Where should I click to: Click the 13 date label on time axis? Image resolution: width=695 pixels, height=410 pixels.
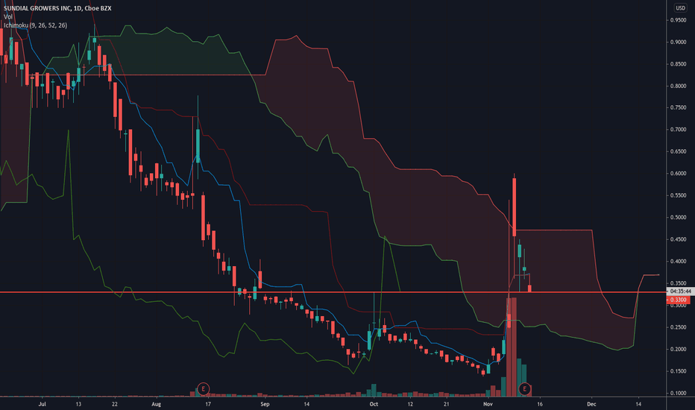[78, 404]
